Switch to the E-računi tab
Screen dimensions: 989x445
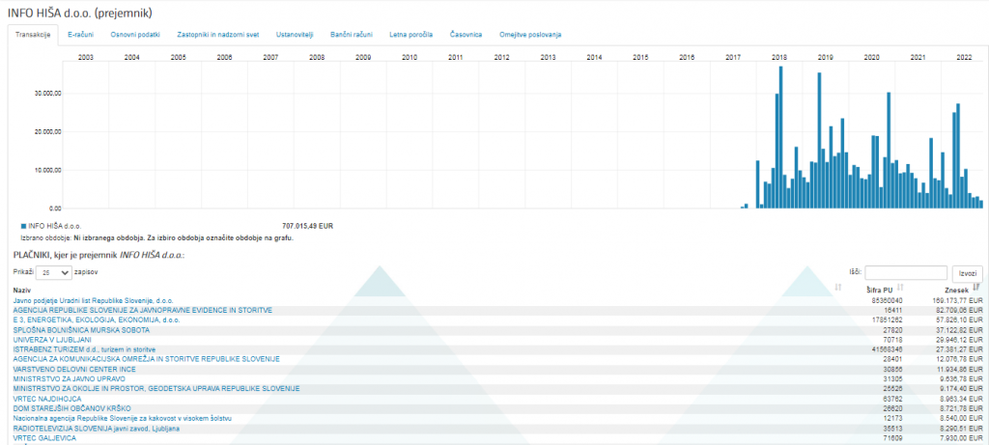(80, 35)
